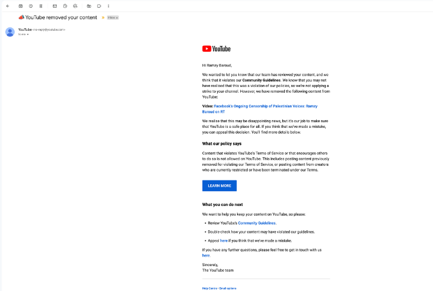Go back to the inbox list
Image resolution: width=433 pixels, height=291 pixels.
coord(8,6)
